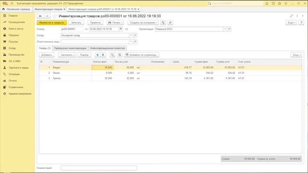Open attached files paperclip icon
Screen dimensions: 308x173
[x=170, y=23]
